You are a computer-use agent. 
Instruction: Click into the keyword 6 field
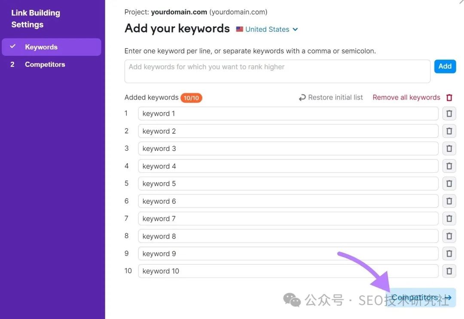pos(288,201)
